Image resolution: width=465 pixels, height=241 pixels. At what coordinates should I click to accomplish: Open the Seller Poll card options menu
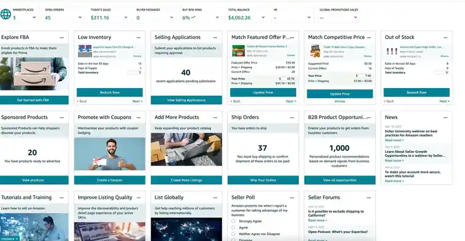pos(292,198)
